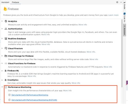
Task: Select the Crashlytics heading
Action: (13, 80)
